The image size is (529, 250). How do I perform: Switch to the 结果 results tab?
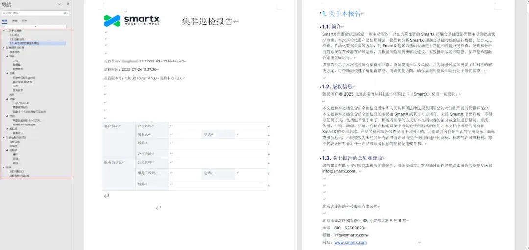(x=24, y=21)
